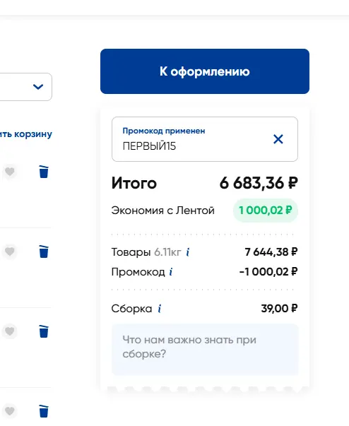
Task: Delete the third cart item via trash icon
Action: 44,331
